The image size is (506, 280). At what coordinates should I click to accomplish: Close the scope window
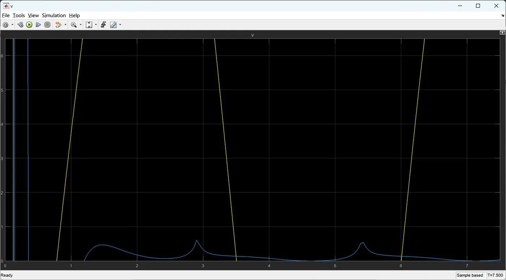point(496,6)
